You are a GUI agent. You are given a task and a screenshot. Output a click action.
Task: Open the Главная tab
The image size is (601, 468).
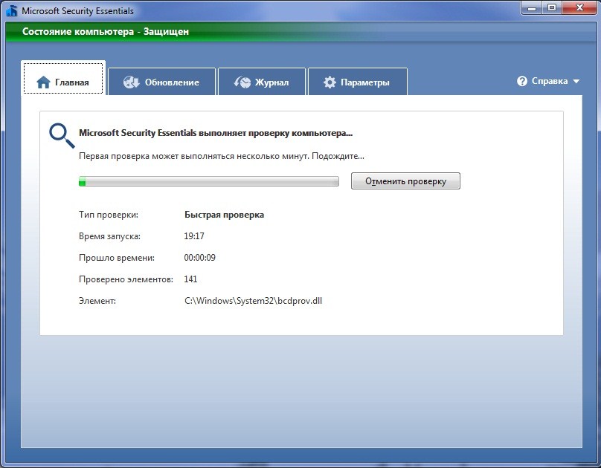coord(63,78)
